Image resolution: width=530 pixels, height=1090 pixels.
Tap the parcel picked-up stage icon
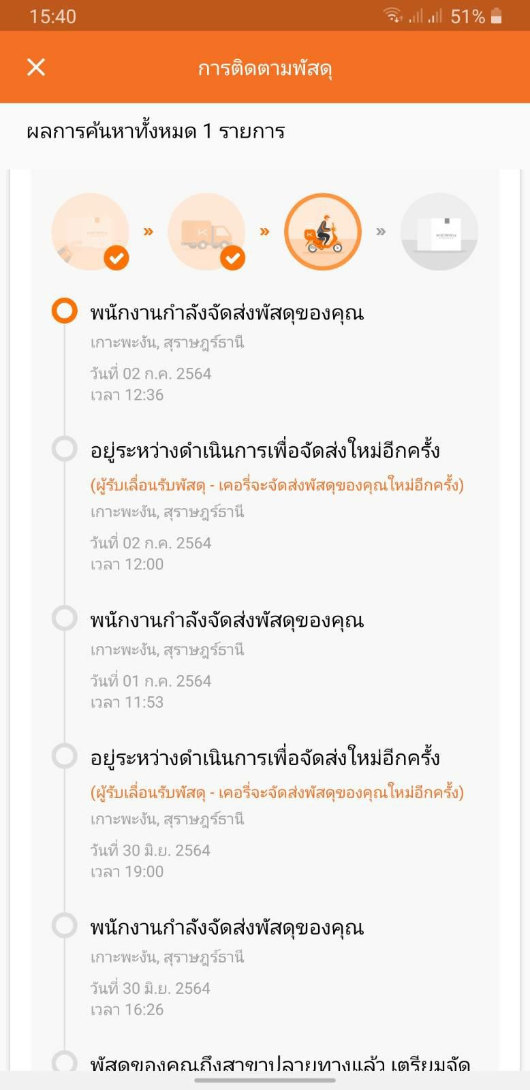click(x=90, y=232)
